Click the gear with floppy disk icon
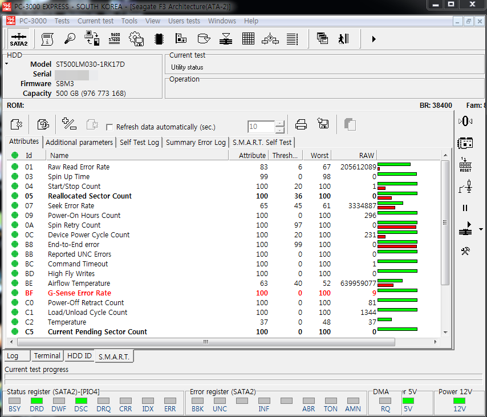Image resolution: width=487 pixels, height=417 pixels. 137,39
